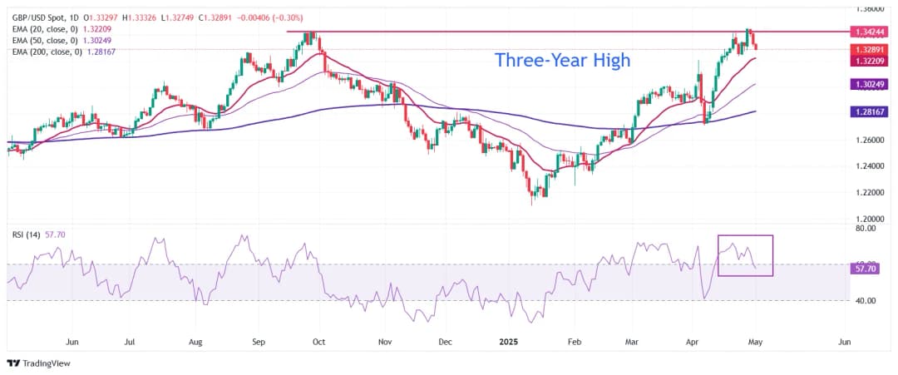Select the Three-Year High text annotation

562,60
